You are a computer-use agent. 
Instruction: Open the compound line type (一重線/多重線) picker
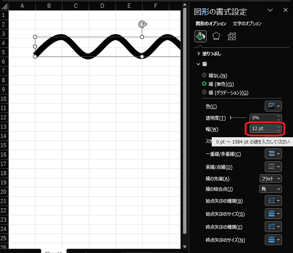[273, 154]
